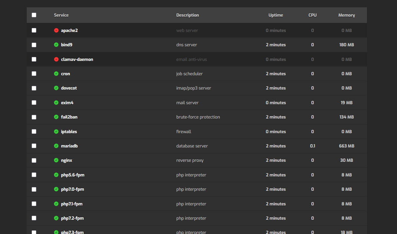
Task: Click the 'imap/pop3 server' description
Action: coord(194,88)
